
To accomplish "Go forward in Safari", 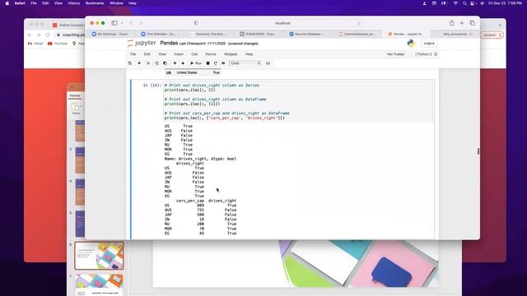I will pos(141,23).
